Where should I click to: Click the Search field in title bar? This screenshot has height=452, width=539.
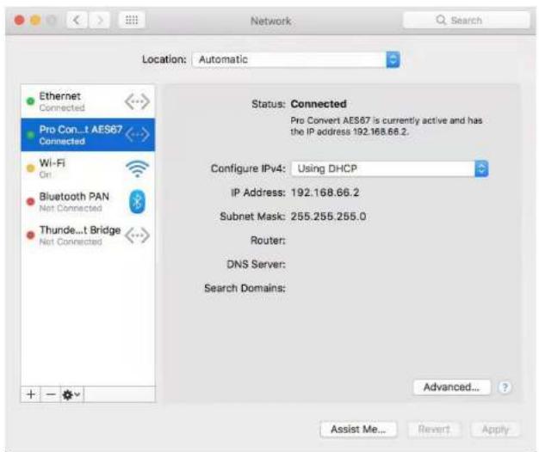[x=466, y=21]
